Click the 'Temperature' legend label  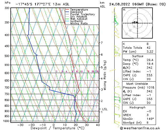pos(79,10)
